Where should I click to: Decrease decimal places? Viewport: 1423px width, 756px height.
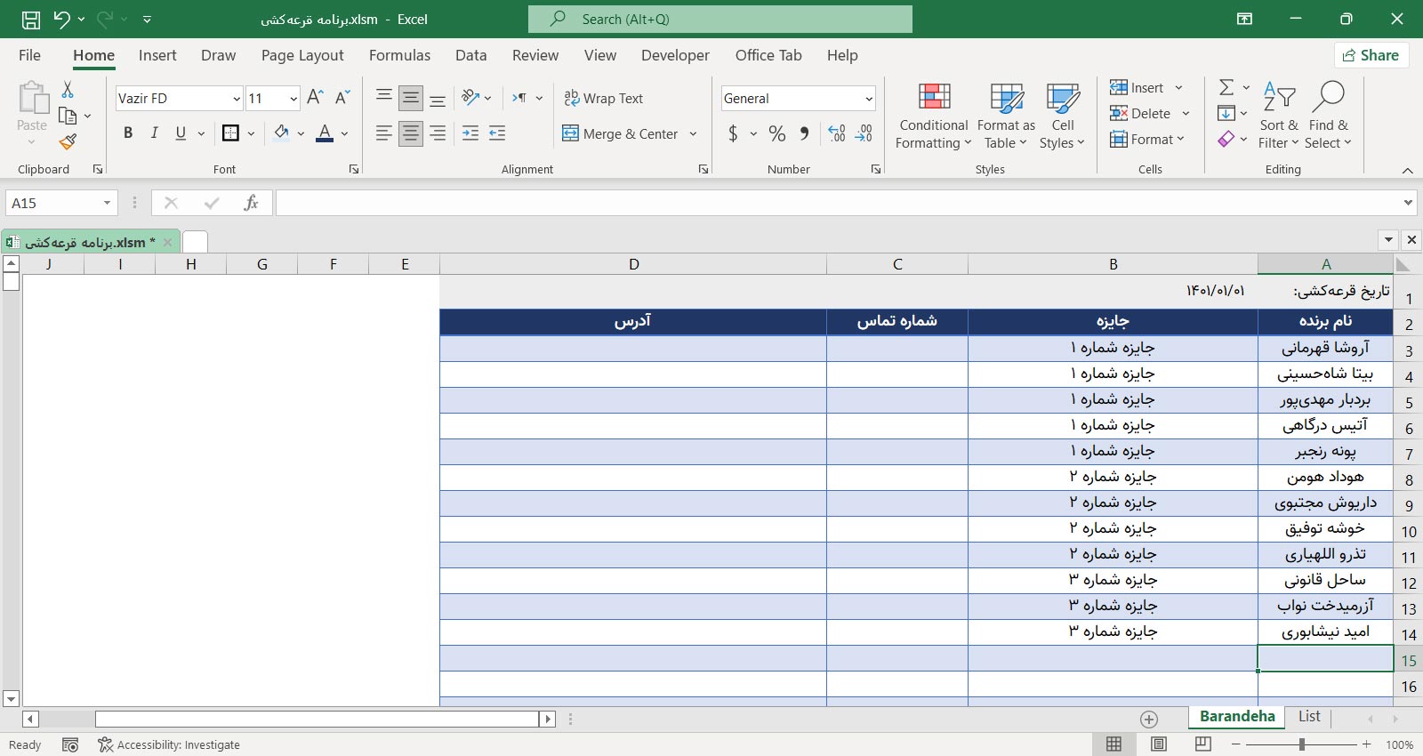pos(864,133)
